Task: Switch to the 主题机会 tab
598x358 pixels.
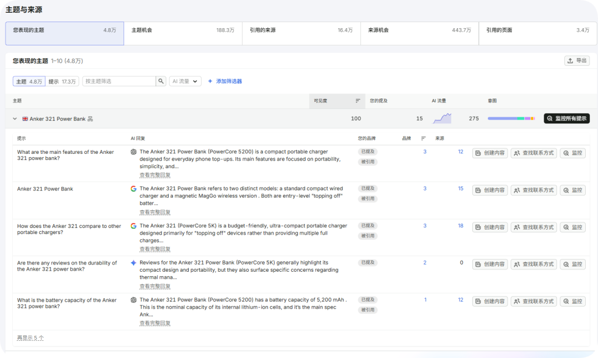Action: (x=183, y=33)
